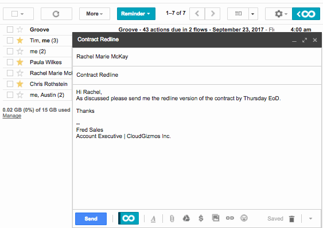Tick the Rachel Marie McKay checkbox

[x=10, y=73]
